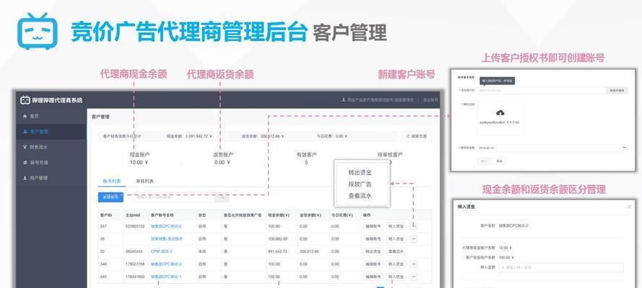Click the mid cell 178027768
Viewport: 642px width, 288px height.
(x=135, y=264)
